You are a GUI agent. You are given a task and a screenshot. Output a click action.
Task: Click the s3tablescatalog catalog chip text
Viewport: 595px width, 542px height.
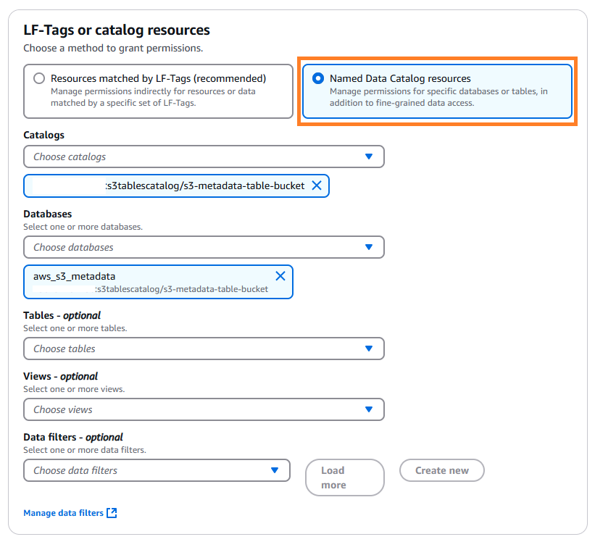click(204, 185)
